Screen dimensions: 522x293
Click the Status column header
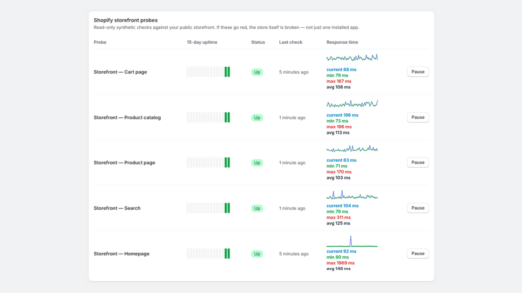[x=258, y=42]
